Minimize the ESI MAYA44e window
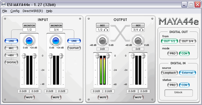 coord(184,5)
